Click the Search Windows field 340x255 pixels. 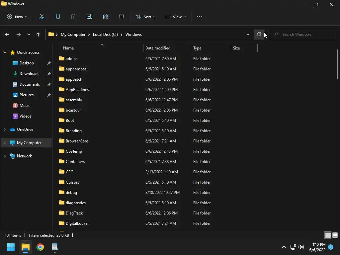[302, 34]
